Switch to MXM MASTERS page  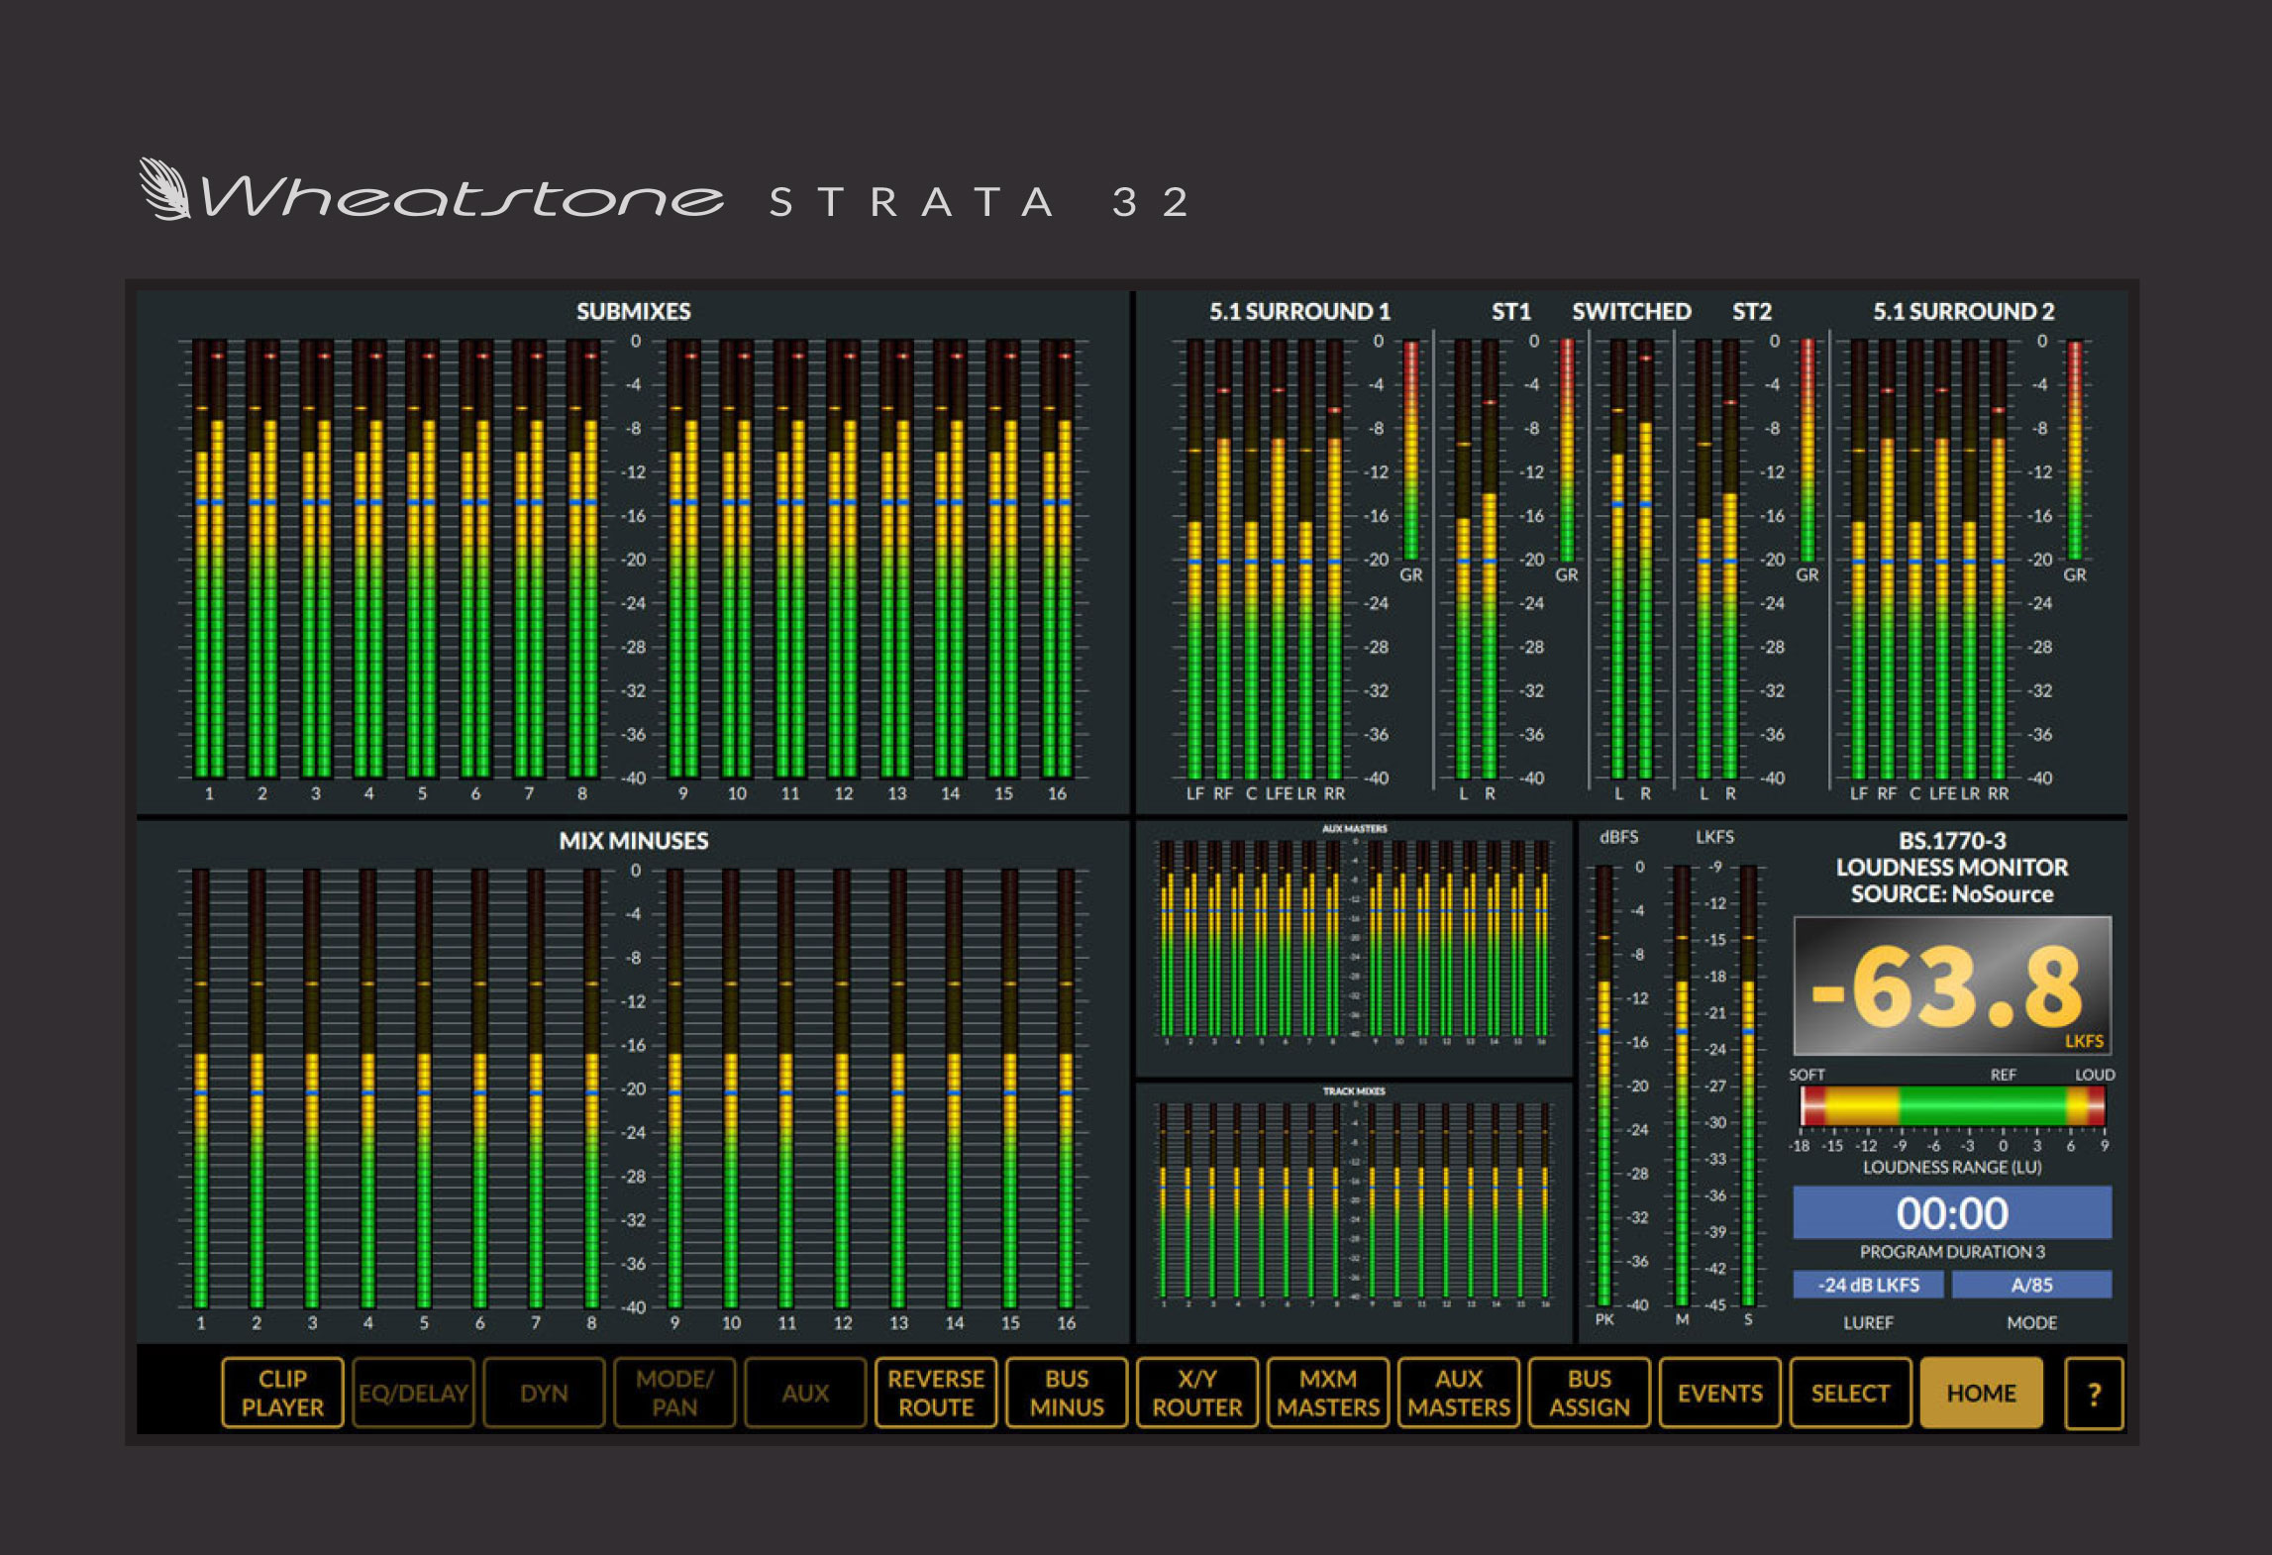click(x=1328, y=1393)
